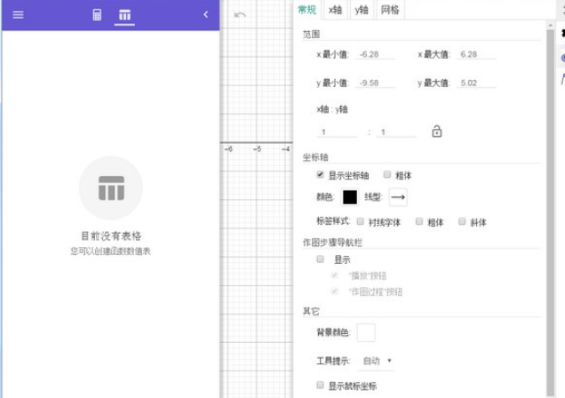Enable 粗体 for coordinate axes
This screenshot has height=398, width=565.
(387, 175)
